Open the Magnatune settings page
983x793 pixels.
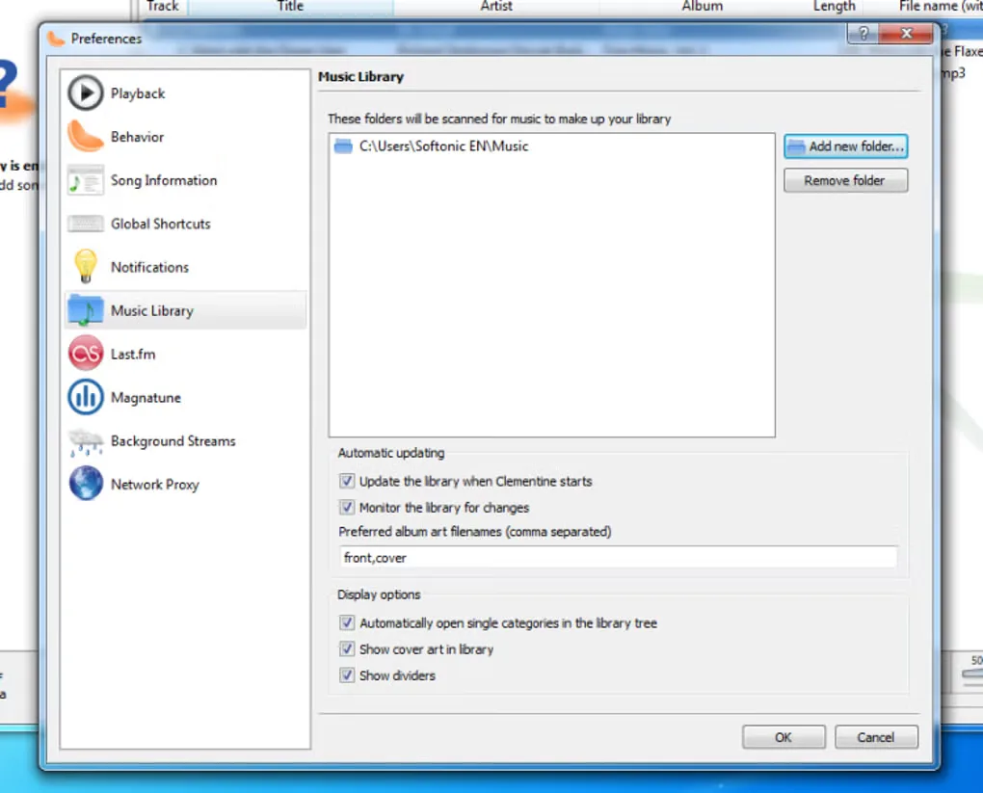(146, 398)
